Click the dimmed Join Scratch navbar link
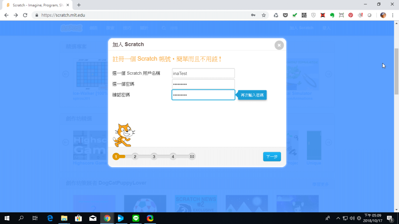Image resolution: width=399 pixels, height=224 pixels. tap(301, 28)
